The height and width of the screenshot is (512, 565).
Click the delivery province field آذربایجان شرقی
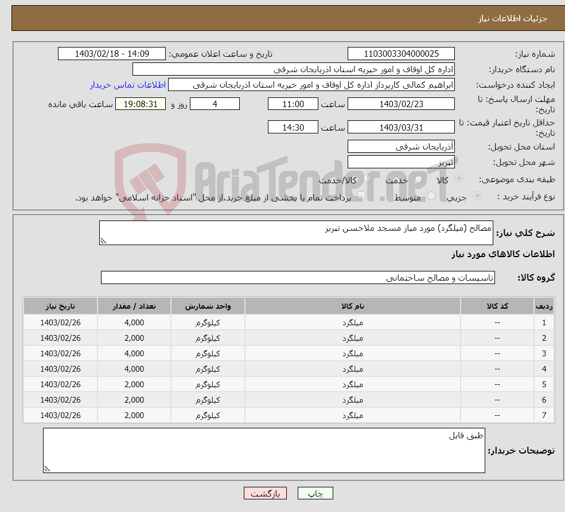(401, 147)
